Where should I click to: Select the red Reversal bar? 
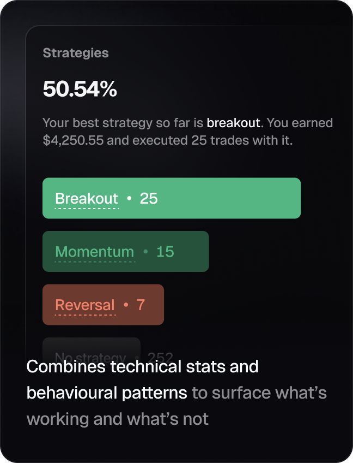(x=103, y=305)
